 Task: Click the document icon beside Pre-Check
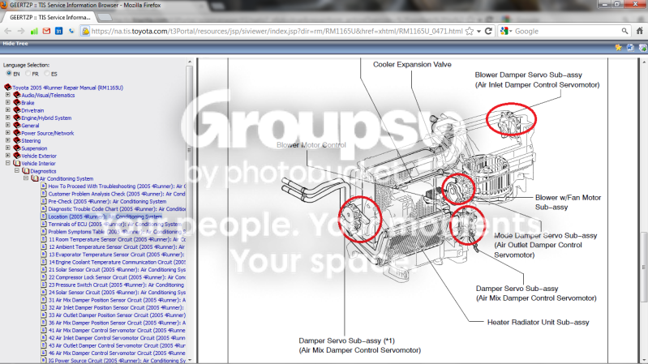pos(44,202)
